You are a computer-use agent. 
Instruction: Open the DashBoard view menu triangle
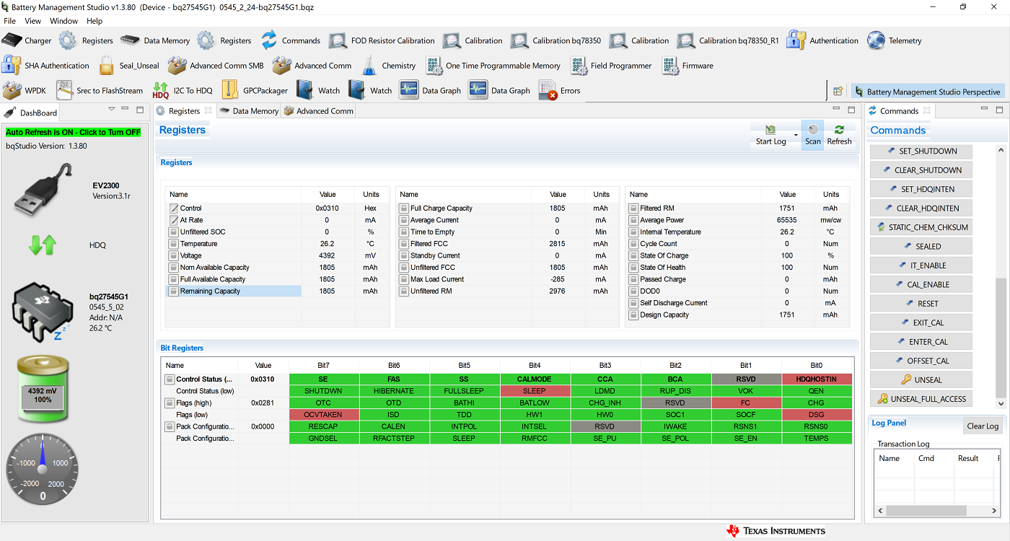click(x=112, y=110)
